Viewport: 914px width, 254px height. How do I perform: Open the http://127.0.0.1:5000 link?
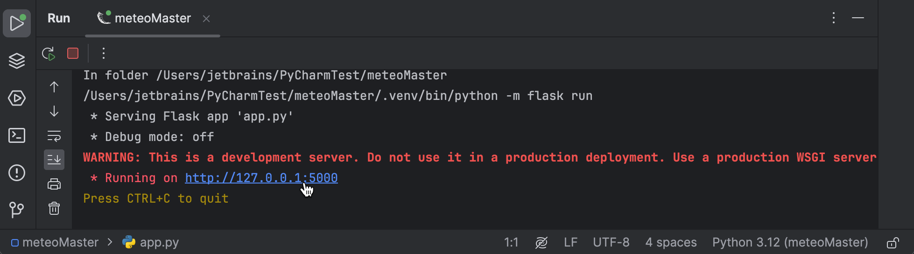point(261,178)
